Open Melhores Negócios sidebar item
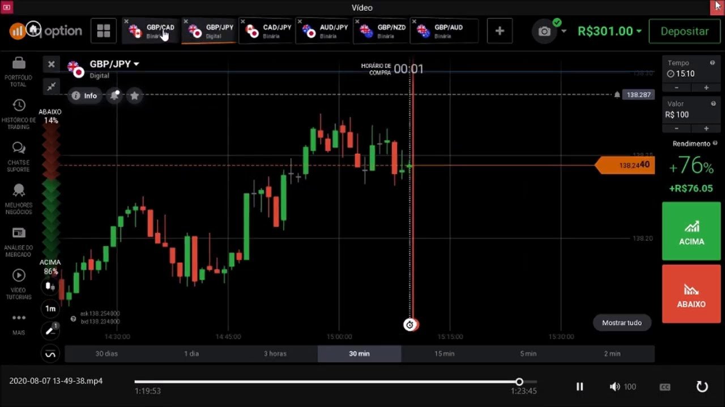The width and height of the screenshot is (725, 407). tap(19, 199)
